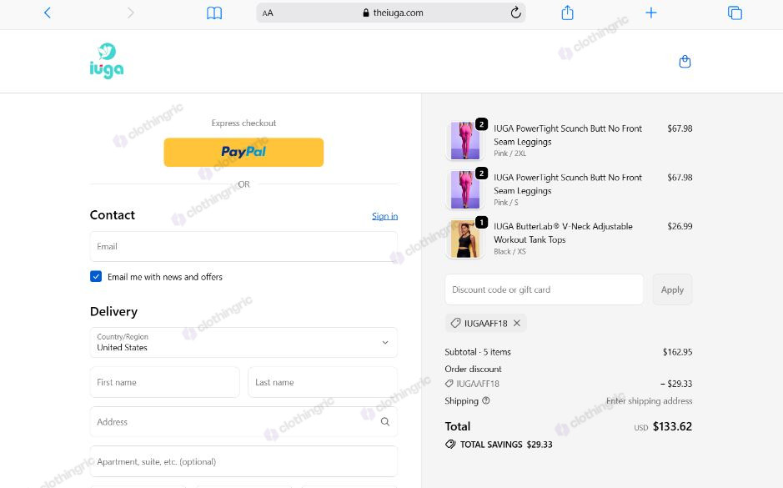Focus the Apartment, suite, etc. field

[243, 461]
